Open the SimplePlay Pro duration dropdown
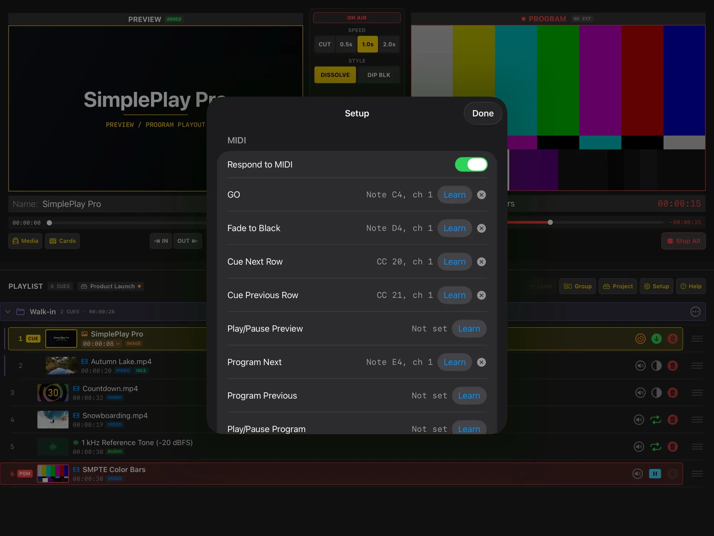The width and height of the screenshot is (714, 536). point(102,344)
